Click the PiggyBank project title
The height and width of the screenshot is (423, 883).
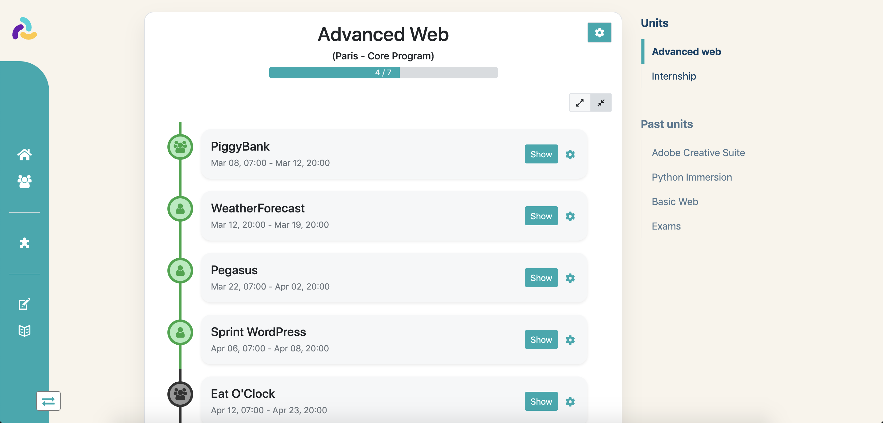(x=240, y=147)
